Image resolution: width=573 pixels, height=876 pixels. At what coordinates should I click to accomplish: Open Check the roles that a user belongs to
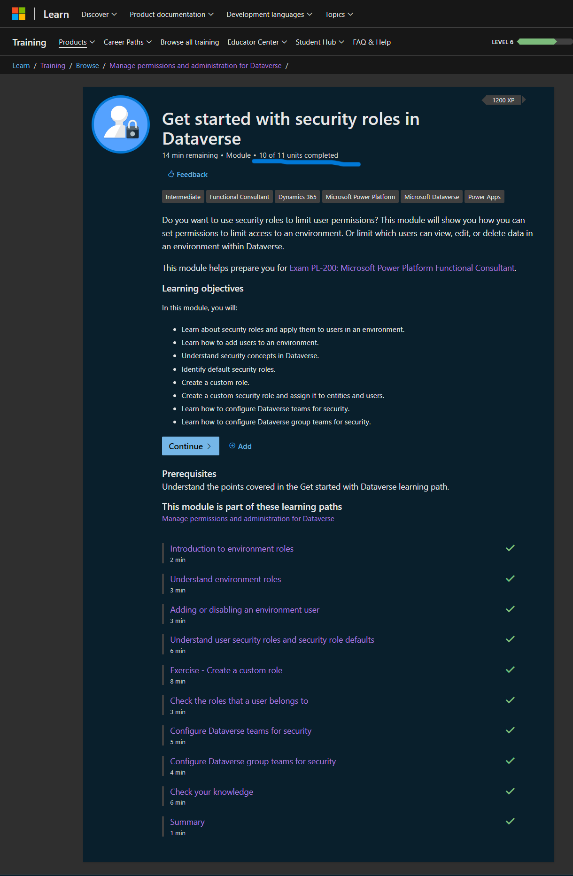tap(239, 701)
